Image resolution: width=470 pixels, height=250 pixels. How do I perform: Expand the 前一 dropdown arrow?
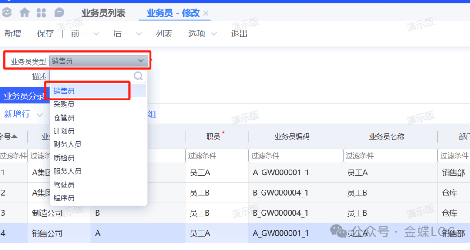(x=96, y=34)
